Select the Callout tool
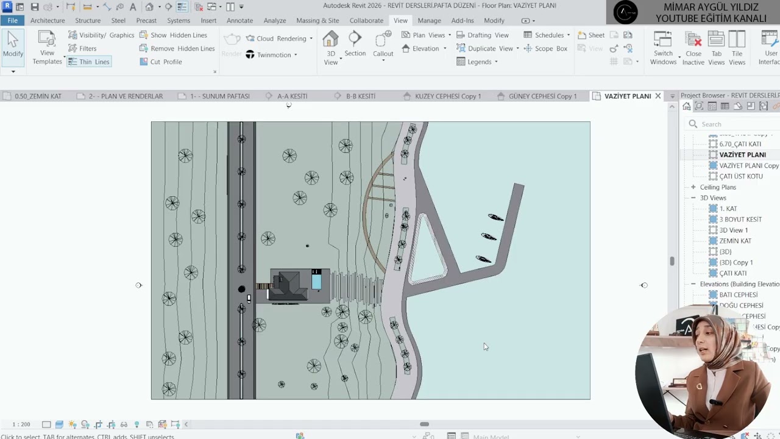The image size is (780, 439). pyautogui.click(x=383, y=46)
